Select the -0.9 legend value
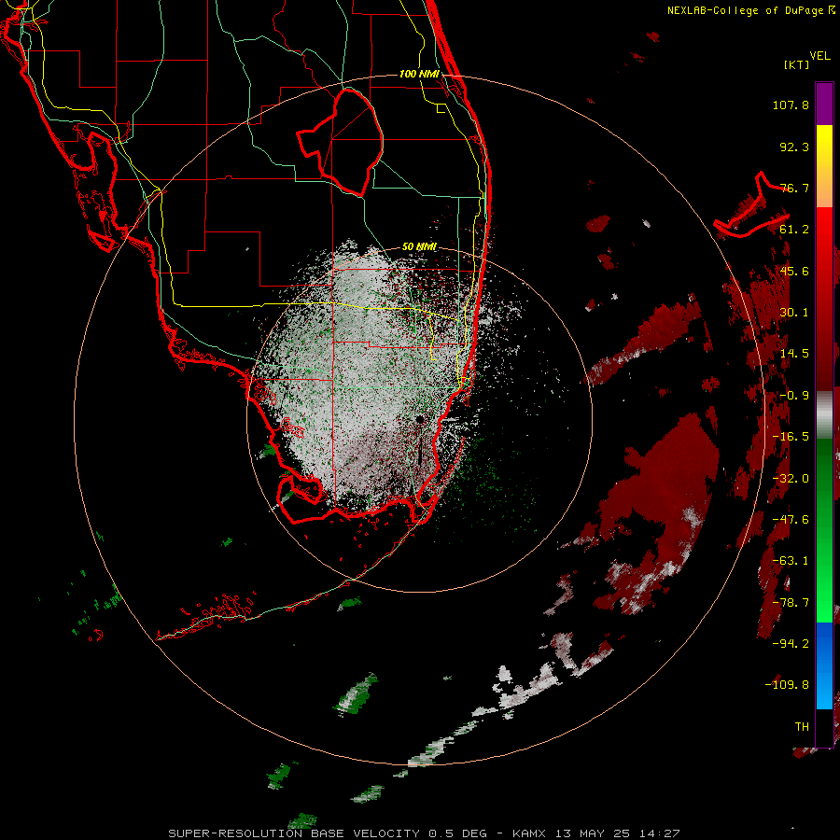This screenshot has height=840, width=840. point(794,396)
